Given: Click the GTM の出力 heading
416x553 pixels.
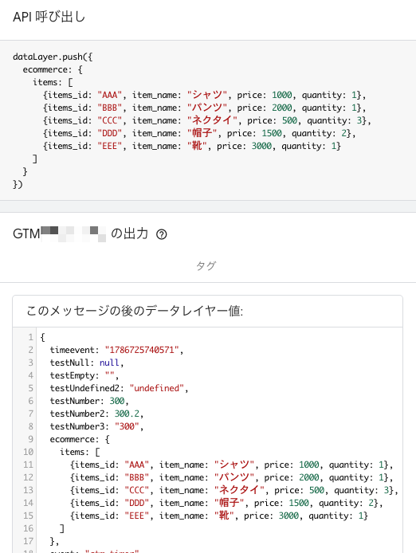Looking at the screenshot, I should pyautogui.click(x=80, y=233).
